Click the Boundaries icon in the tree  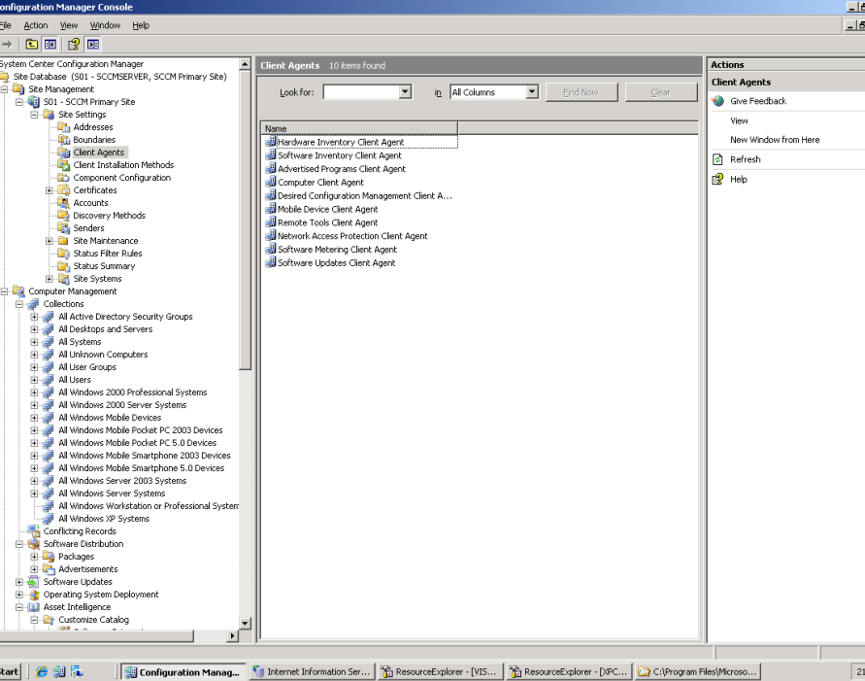pos(64,140)
